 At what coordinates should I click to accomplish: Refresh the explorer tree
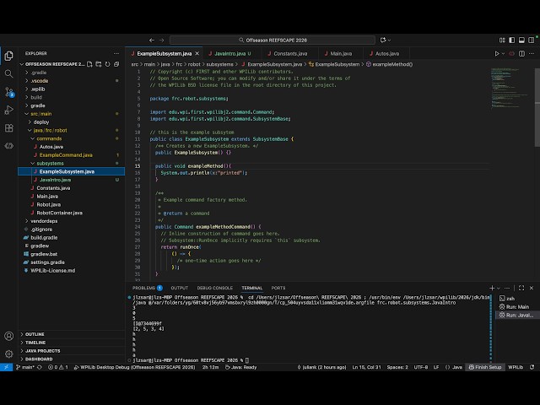107,64
